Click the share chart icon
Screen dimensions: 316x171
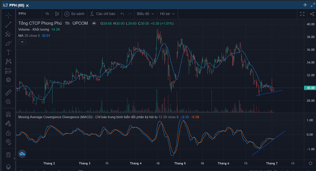click(x=312, y=14)
